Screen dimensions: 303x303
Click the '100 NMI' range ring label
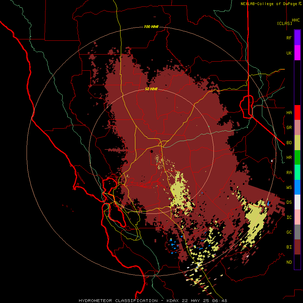pos(151,27)
